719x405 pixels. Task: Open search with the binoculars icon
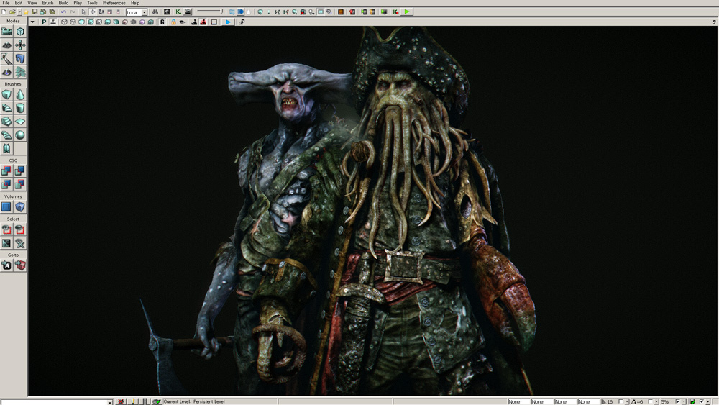155,12
